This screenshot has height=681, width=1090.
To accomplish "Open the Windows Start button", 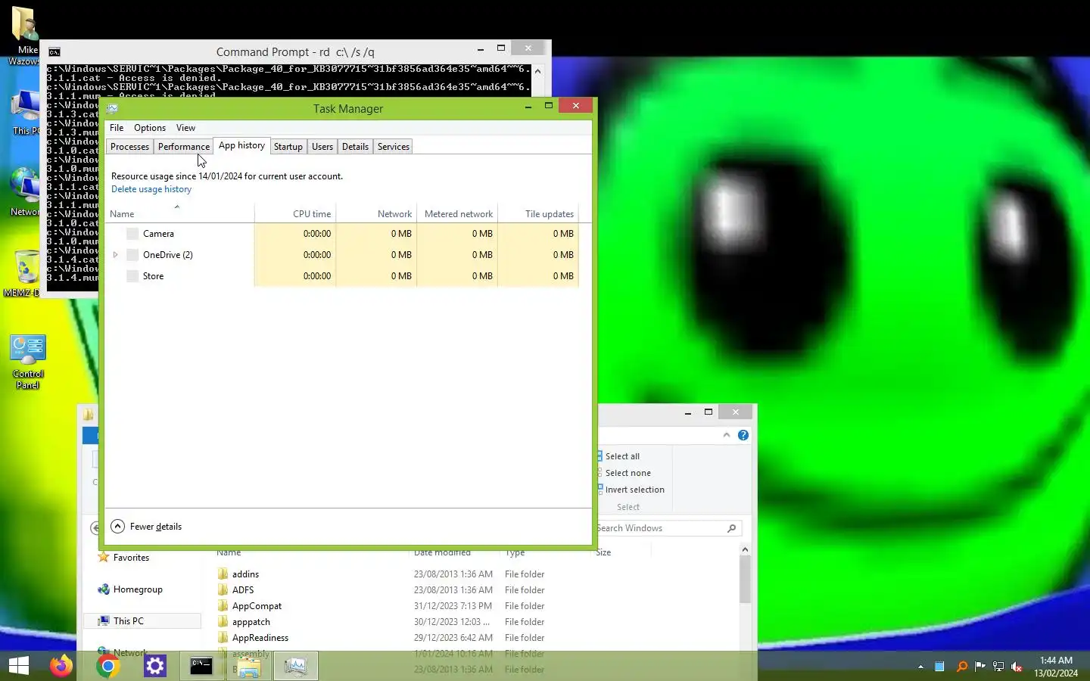I will point(19,666).
